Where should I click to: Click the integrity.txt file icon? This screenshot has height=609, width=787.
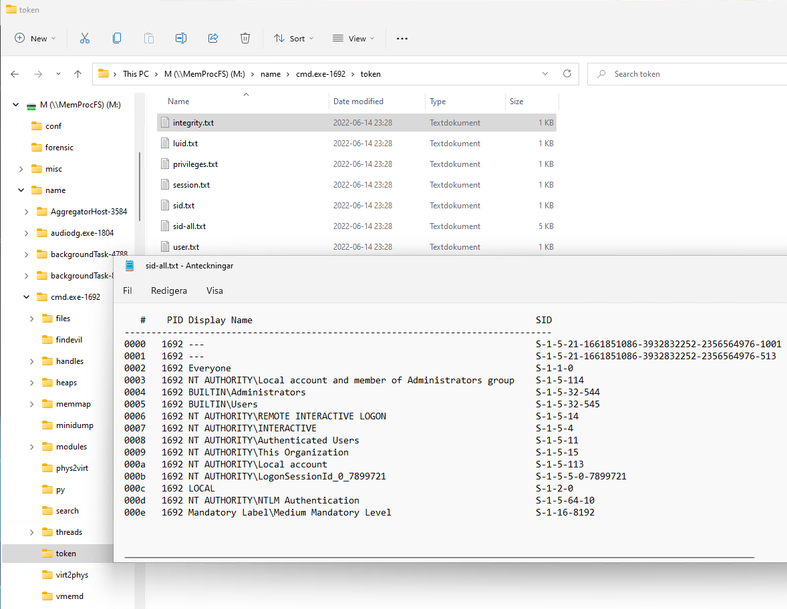click(164, 122)
